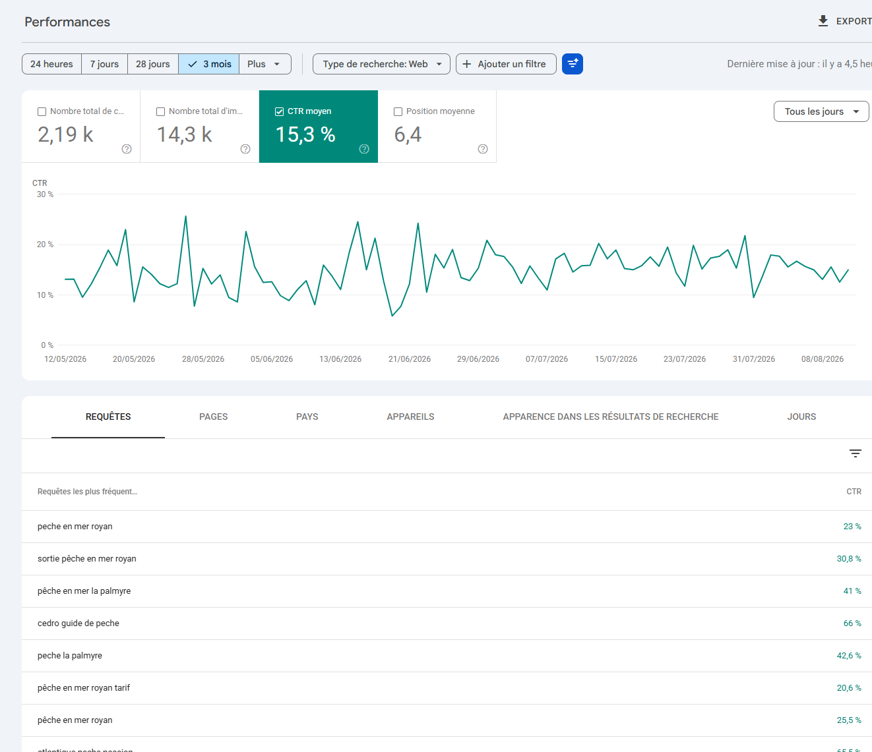Open the Plus date range dropdown
The width and height of the screenshot is (872, 752).
click(x=265, y=64)
